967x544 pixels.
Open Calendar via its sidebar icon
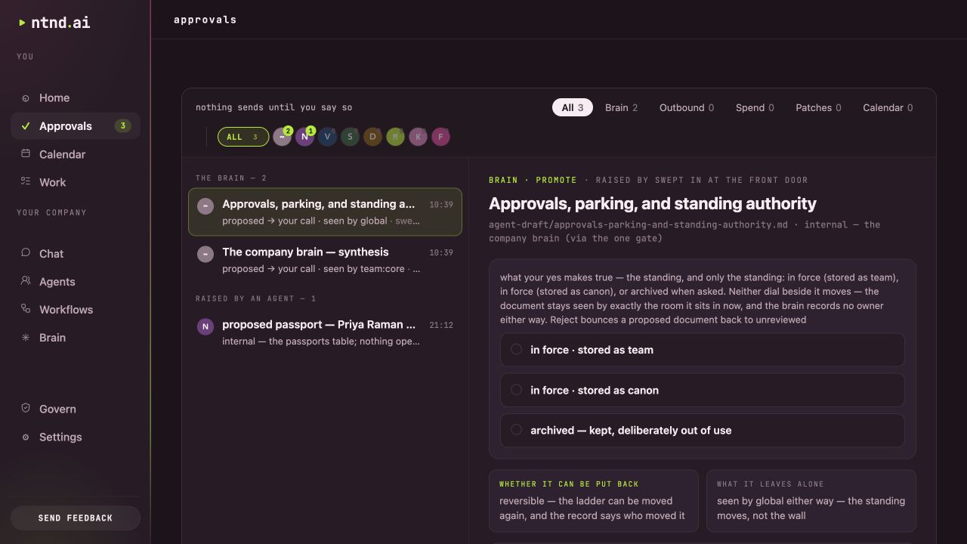[26, 154]
